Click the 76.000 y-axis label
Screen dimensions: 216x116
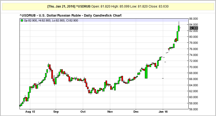coord(194,49)
